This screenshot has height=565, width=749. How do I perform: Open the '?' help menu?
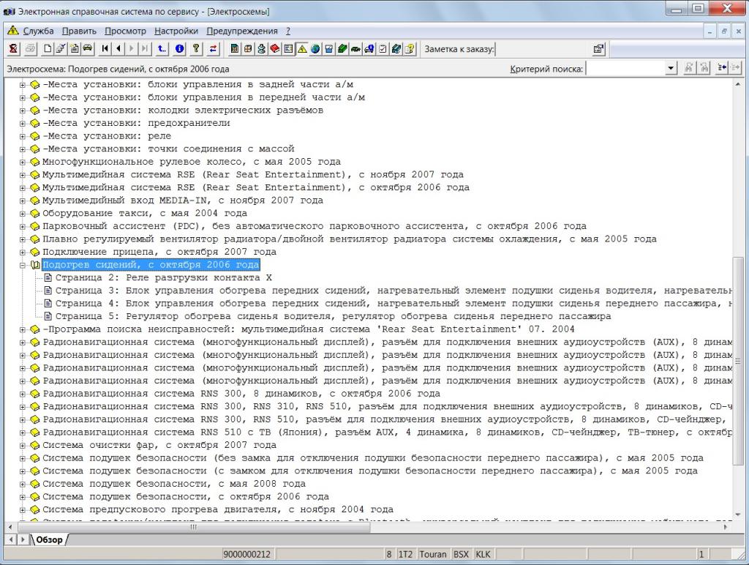[x=288, y=31]
